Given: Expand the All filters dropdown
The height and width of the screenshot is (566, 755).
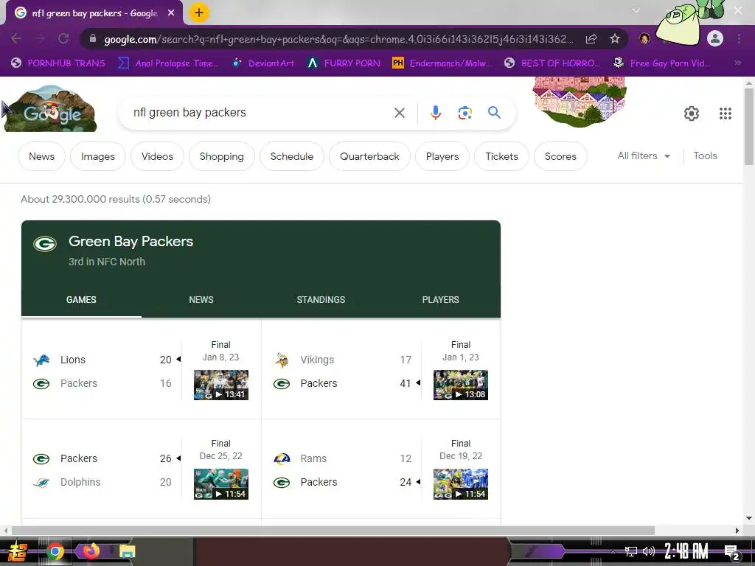Looking at the screenshot, I should click(x=644, y=156).
